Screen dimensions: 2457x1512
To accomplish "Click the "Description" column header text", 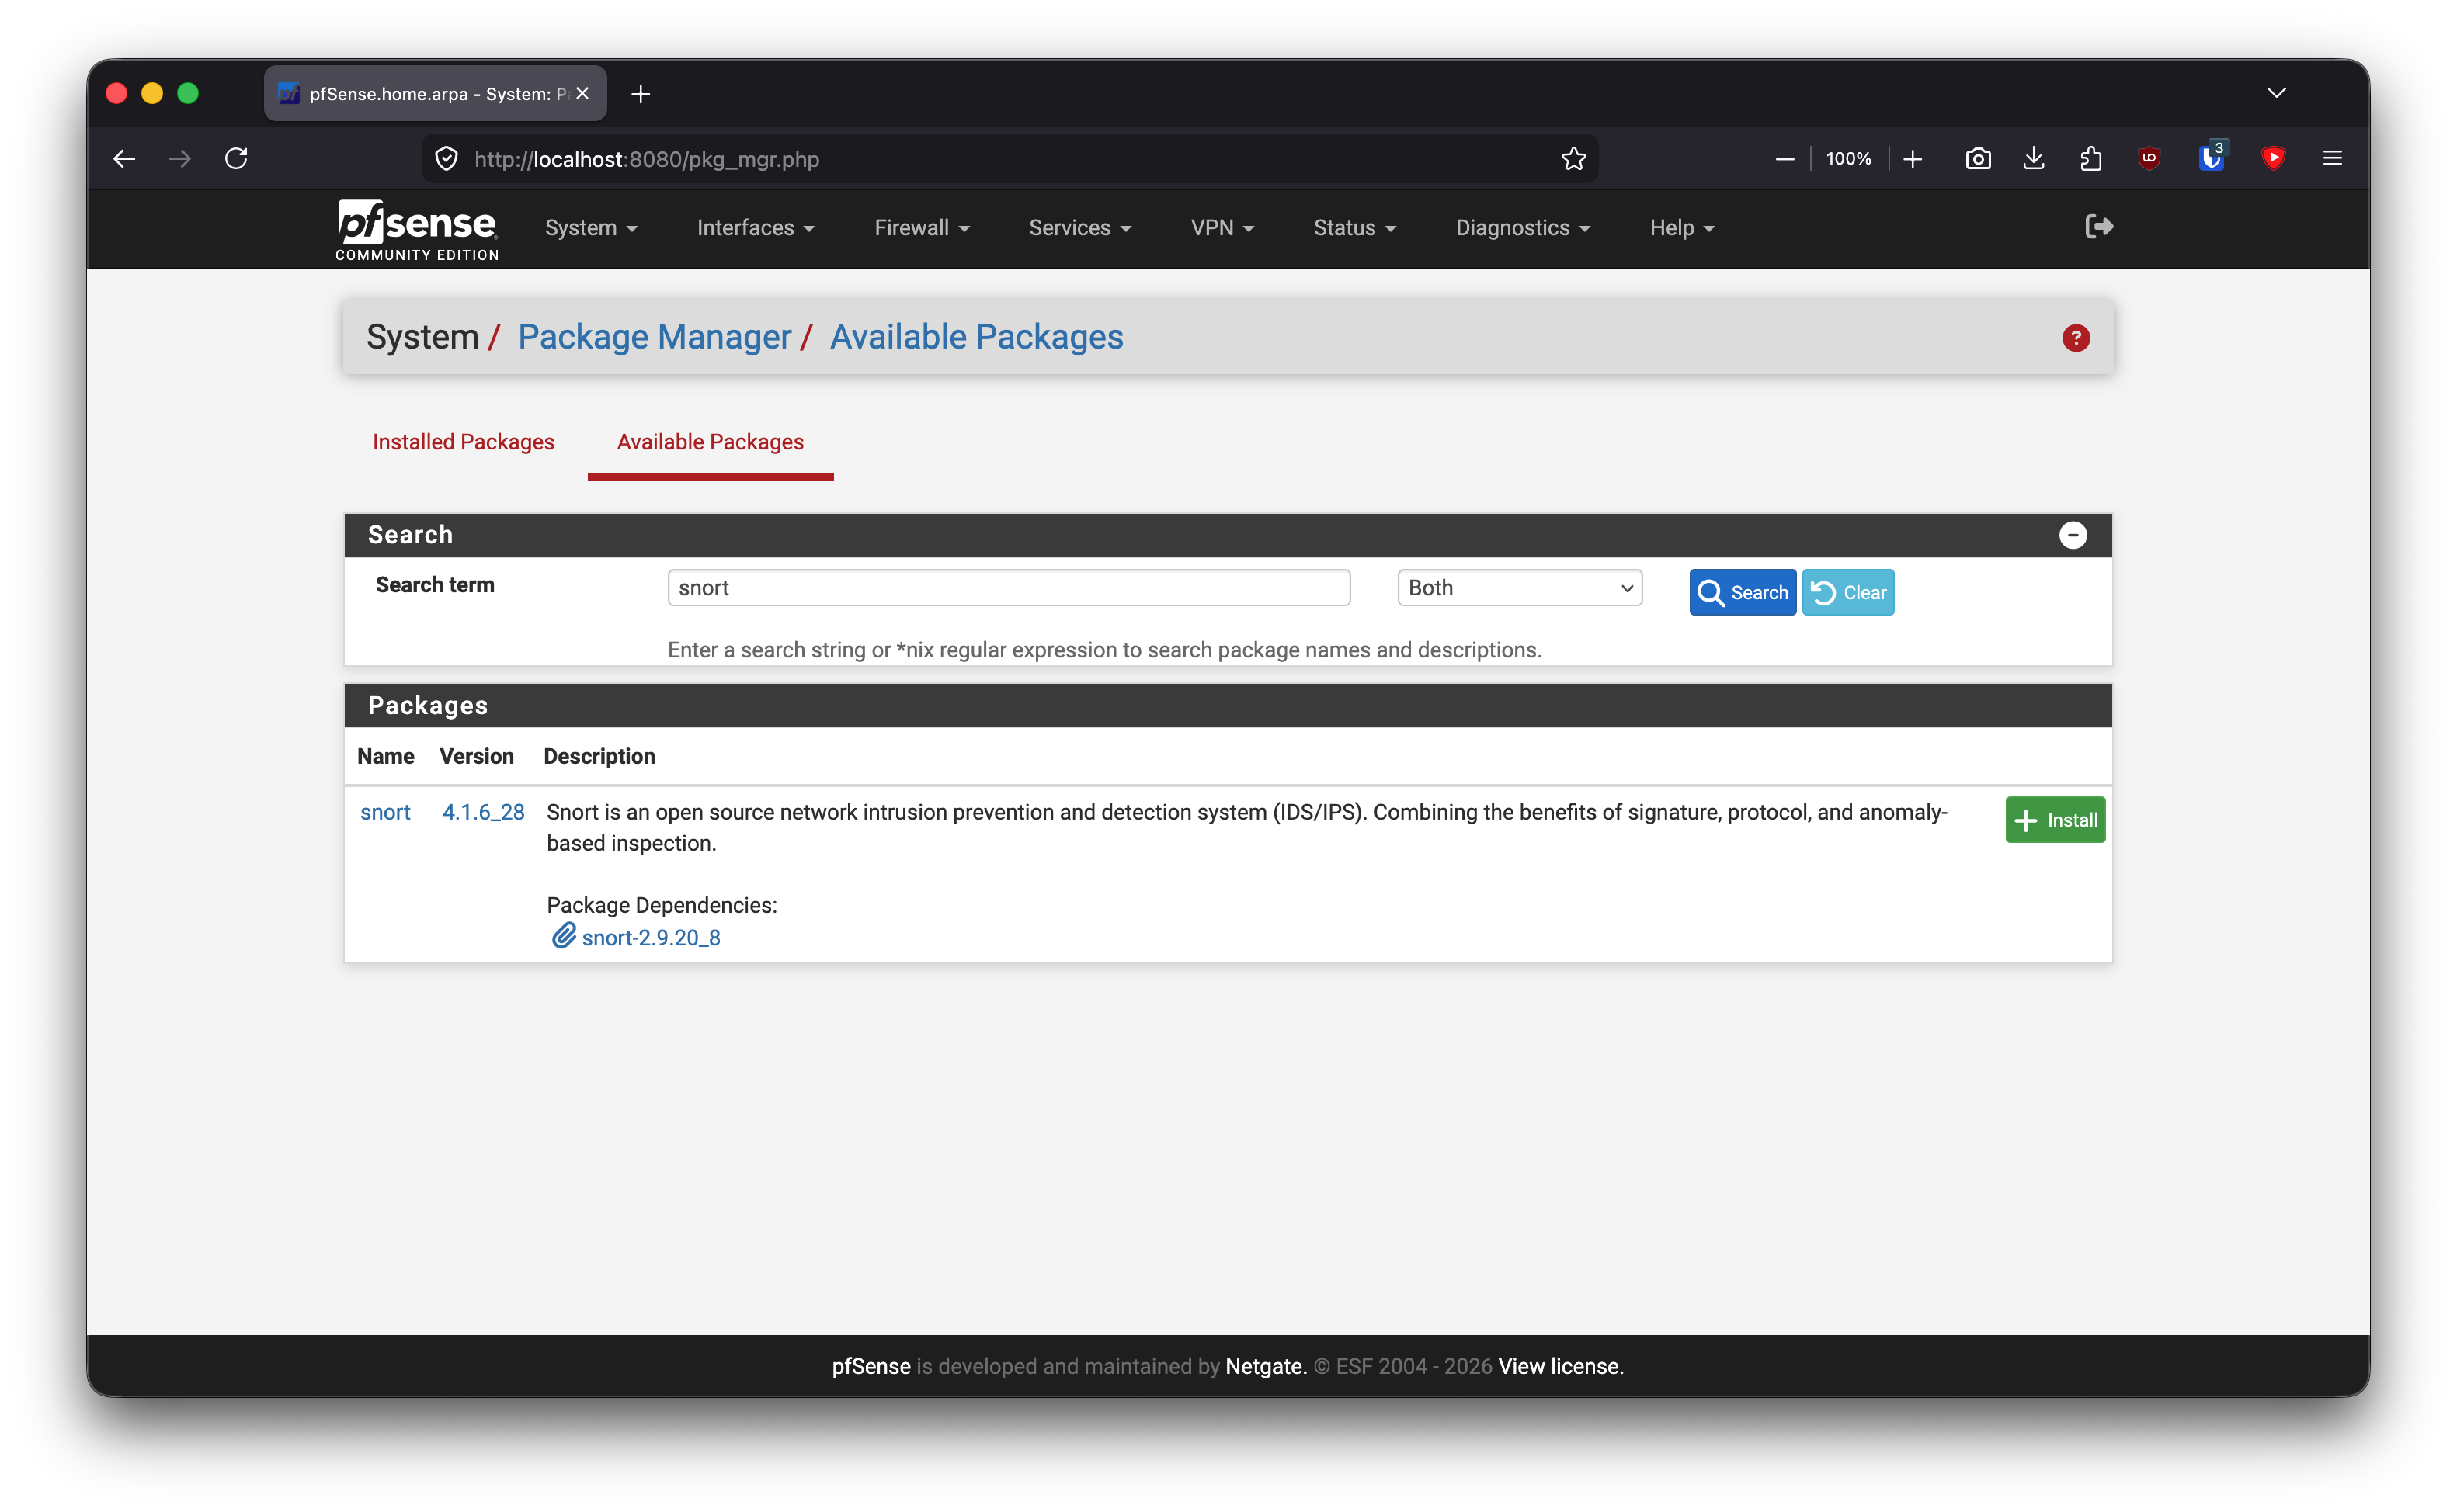I will click(599, 756).
